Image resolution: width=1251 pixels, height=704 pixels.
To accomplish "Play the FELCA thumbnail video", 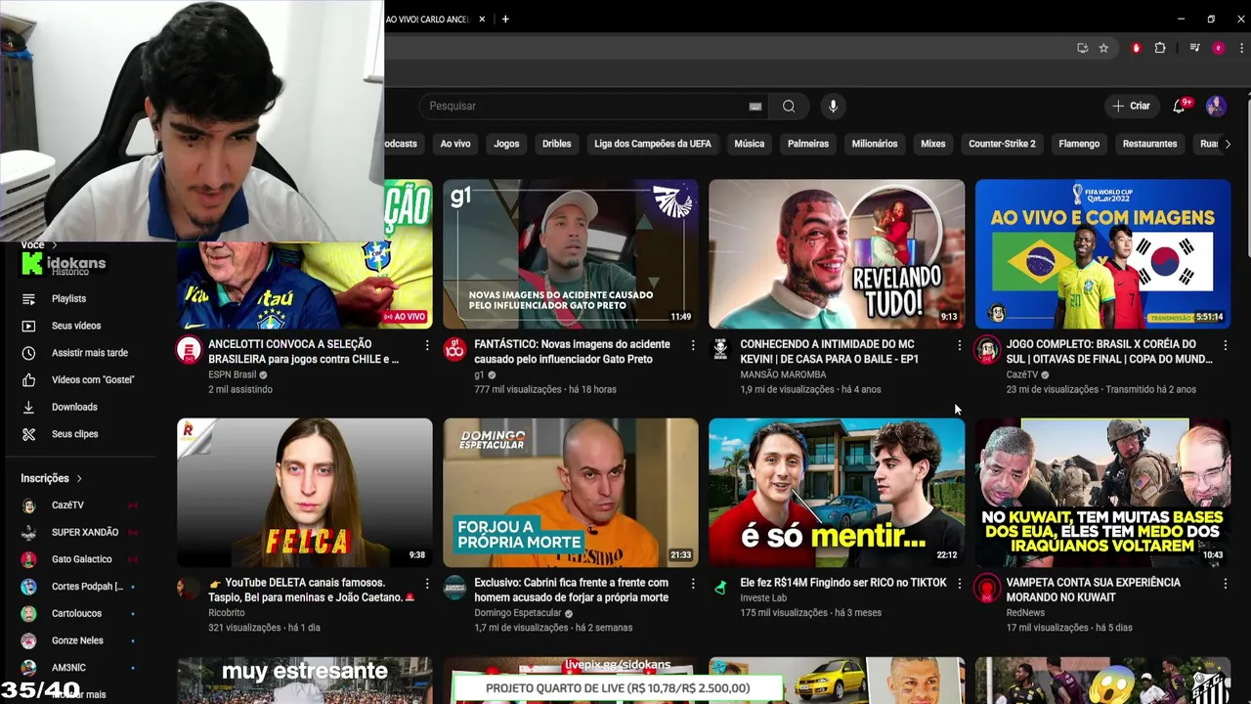I will [305, 493].
